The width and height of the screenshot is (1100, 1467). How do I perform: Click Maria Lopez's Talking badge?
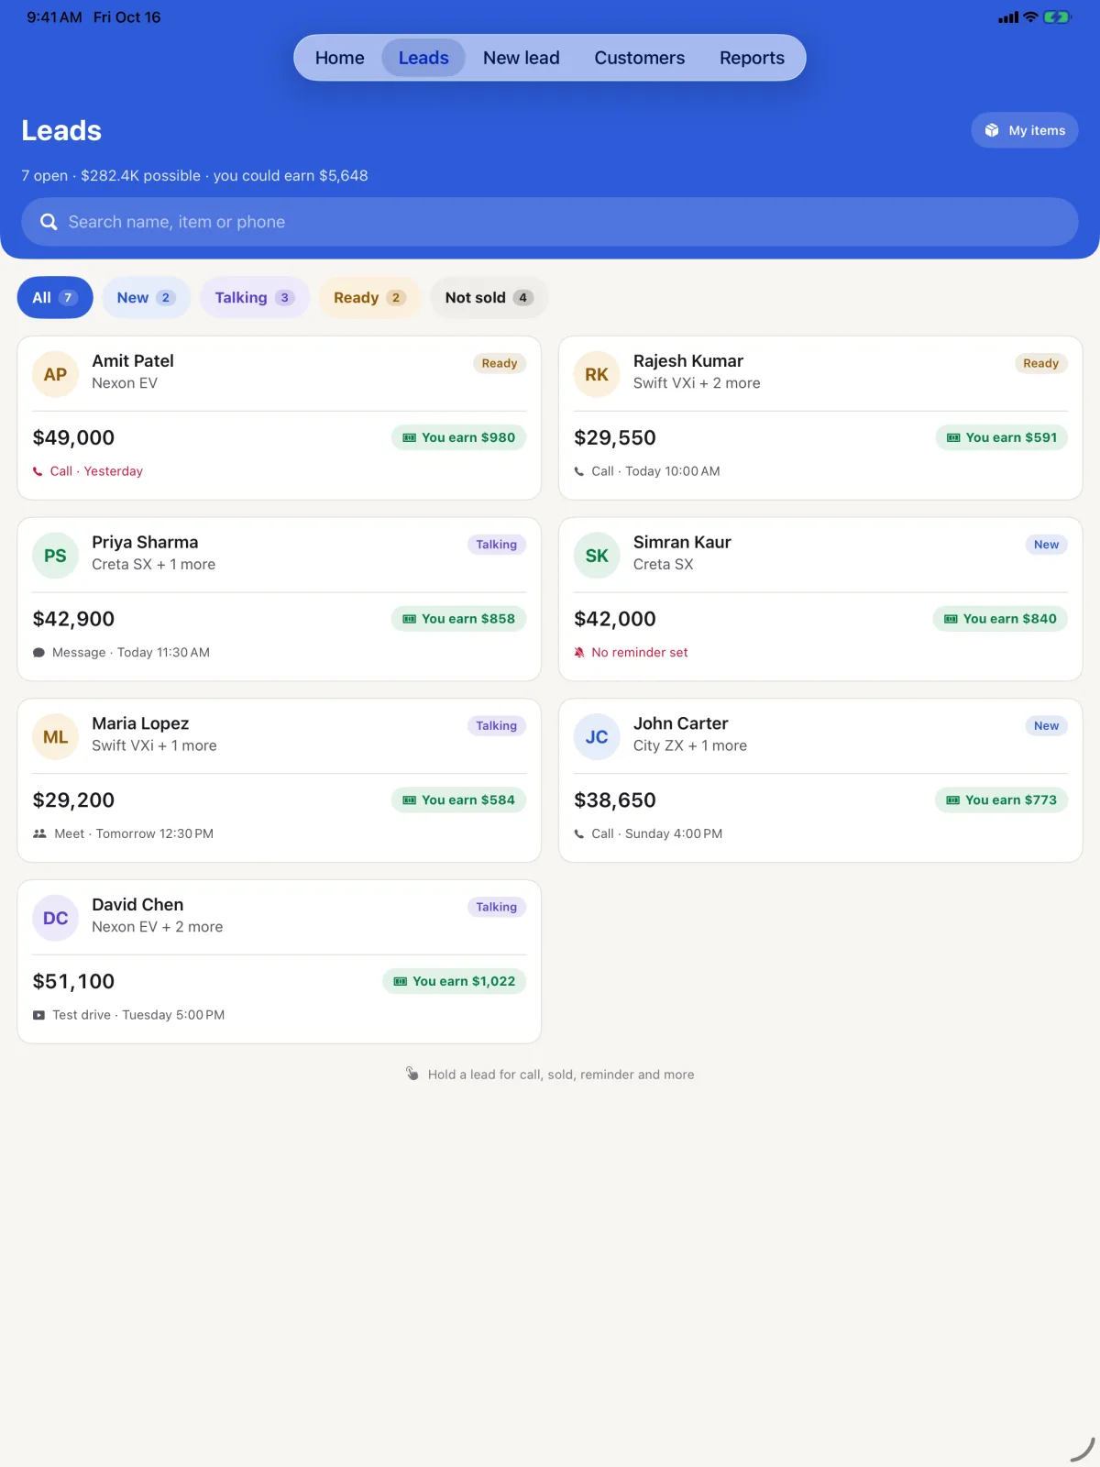coord(497,726)
